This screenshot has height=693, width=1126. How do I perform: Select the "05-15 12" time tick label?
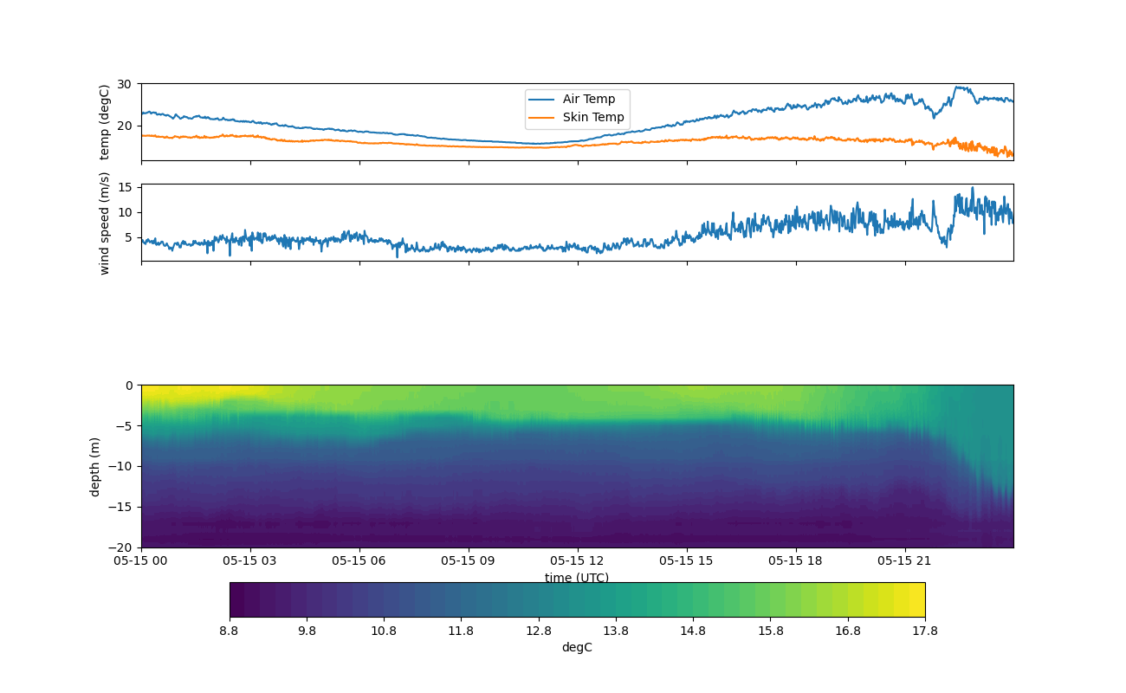tap(577, 560)
